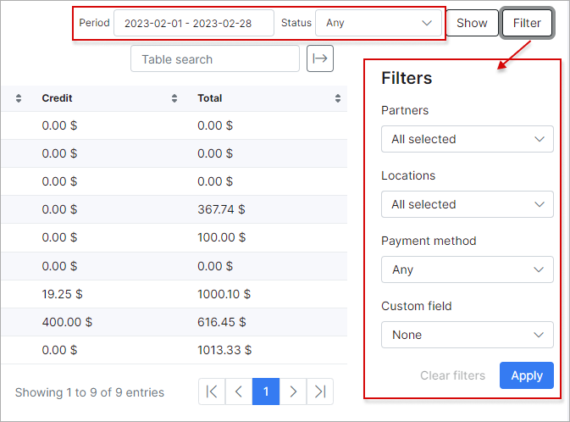Click the Period date range field
The width and height of the screenshot is (570, 422).
[x=194, y=23]
